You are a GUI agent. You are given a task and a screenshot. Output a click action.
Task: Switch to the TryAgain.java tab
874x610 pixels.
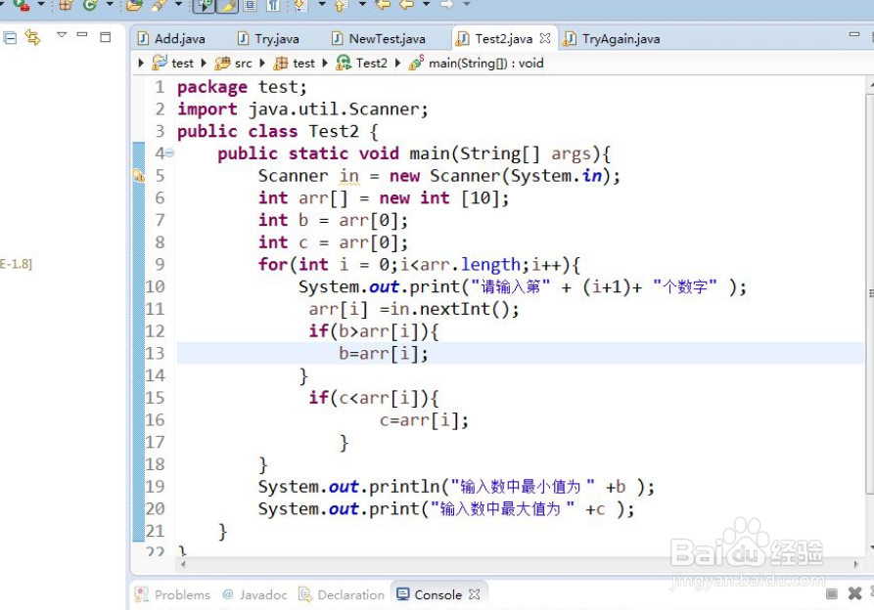click(612, 38)
